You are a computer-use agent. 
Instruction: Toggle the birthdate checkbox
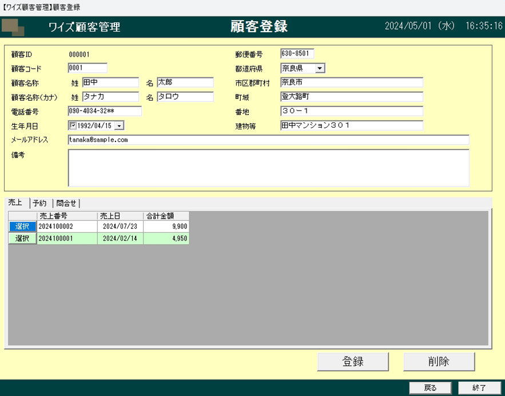click(x=73, y=125)
